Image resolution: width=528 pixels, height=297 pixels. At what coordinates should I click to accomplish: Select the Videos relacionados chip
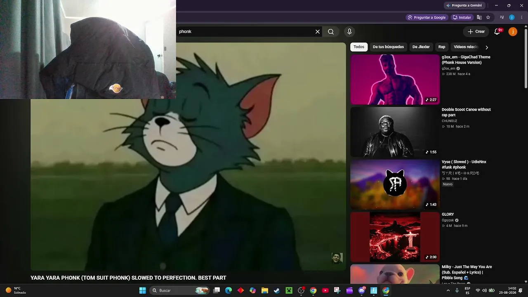point(466,47)
